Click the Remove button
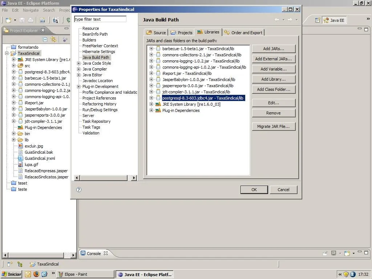Viewport: 372px width, 279px height. point(273,113)
